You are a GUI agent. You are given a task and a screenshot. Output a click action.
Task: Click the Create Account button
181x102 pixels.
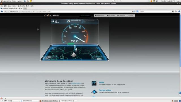[85, 16]
